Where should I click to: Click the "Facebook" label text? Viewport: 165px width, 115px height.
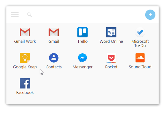click(x=25, y=93)
